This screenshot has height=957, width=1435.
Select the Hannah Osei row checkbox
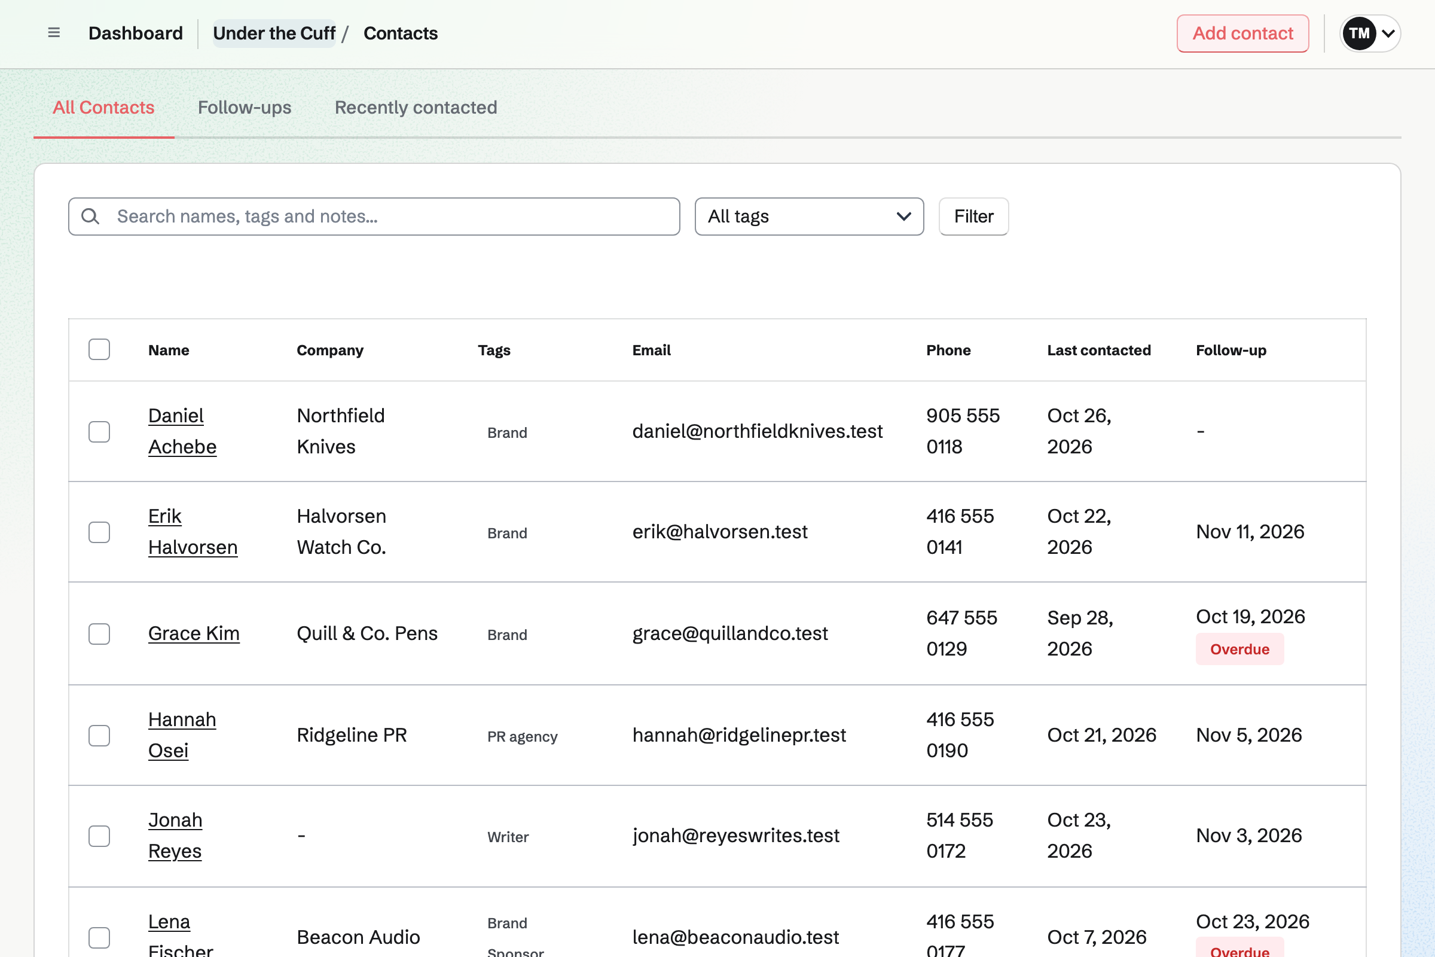(99, 736)
